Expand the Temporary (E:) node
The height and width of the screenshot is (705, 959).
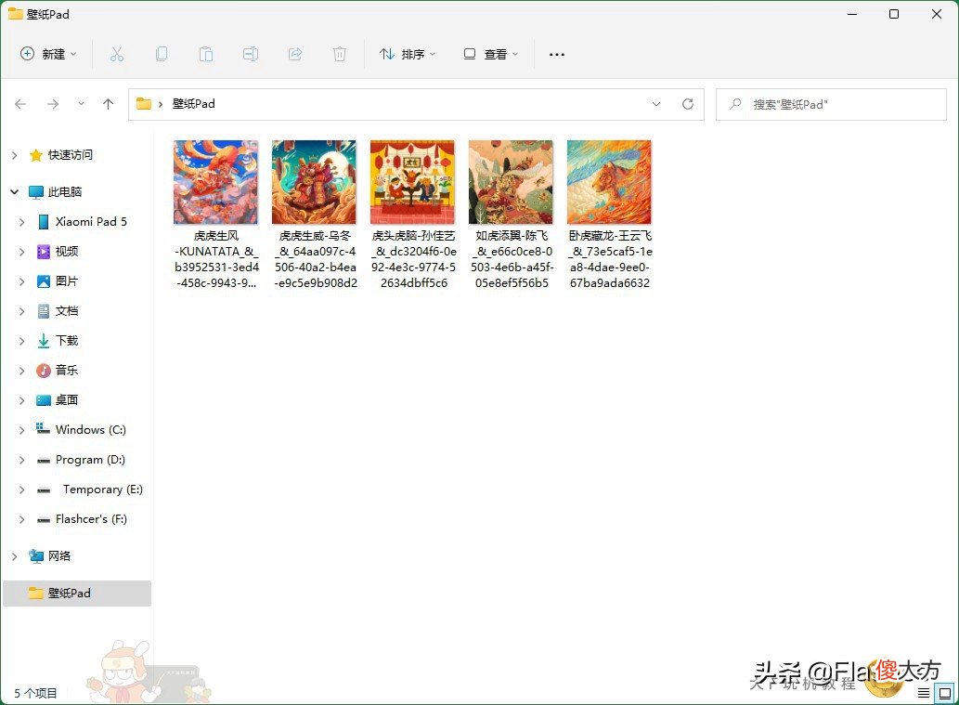(22, 490)
